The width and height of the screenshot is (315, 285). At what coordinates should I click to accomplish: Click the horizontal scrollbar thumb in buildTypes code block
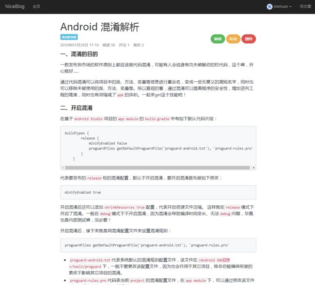pyautogui.click(x=157, y=168)
